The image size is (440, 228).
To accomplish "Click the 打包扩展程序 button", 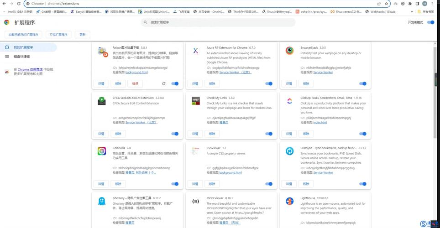I will pos(58,34).
